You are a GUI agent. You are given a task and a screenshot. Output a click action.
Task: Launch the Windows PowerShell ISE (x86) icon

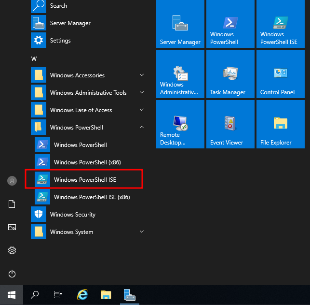(x=42, y=197)
